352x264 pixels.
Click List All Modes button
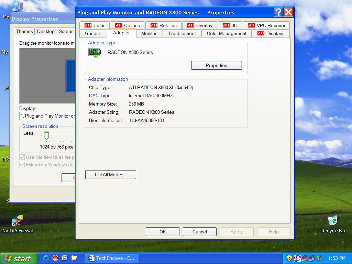[x=110, y=175]
